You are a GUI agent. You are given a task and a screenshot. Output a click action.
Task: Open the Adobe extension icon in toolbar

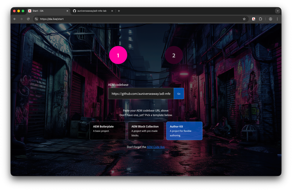[253, 19]
